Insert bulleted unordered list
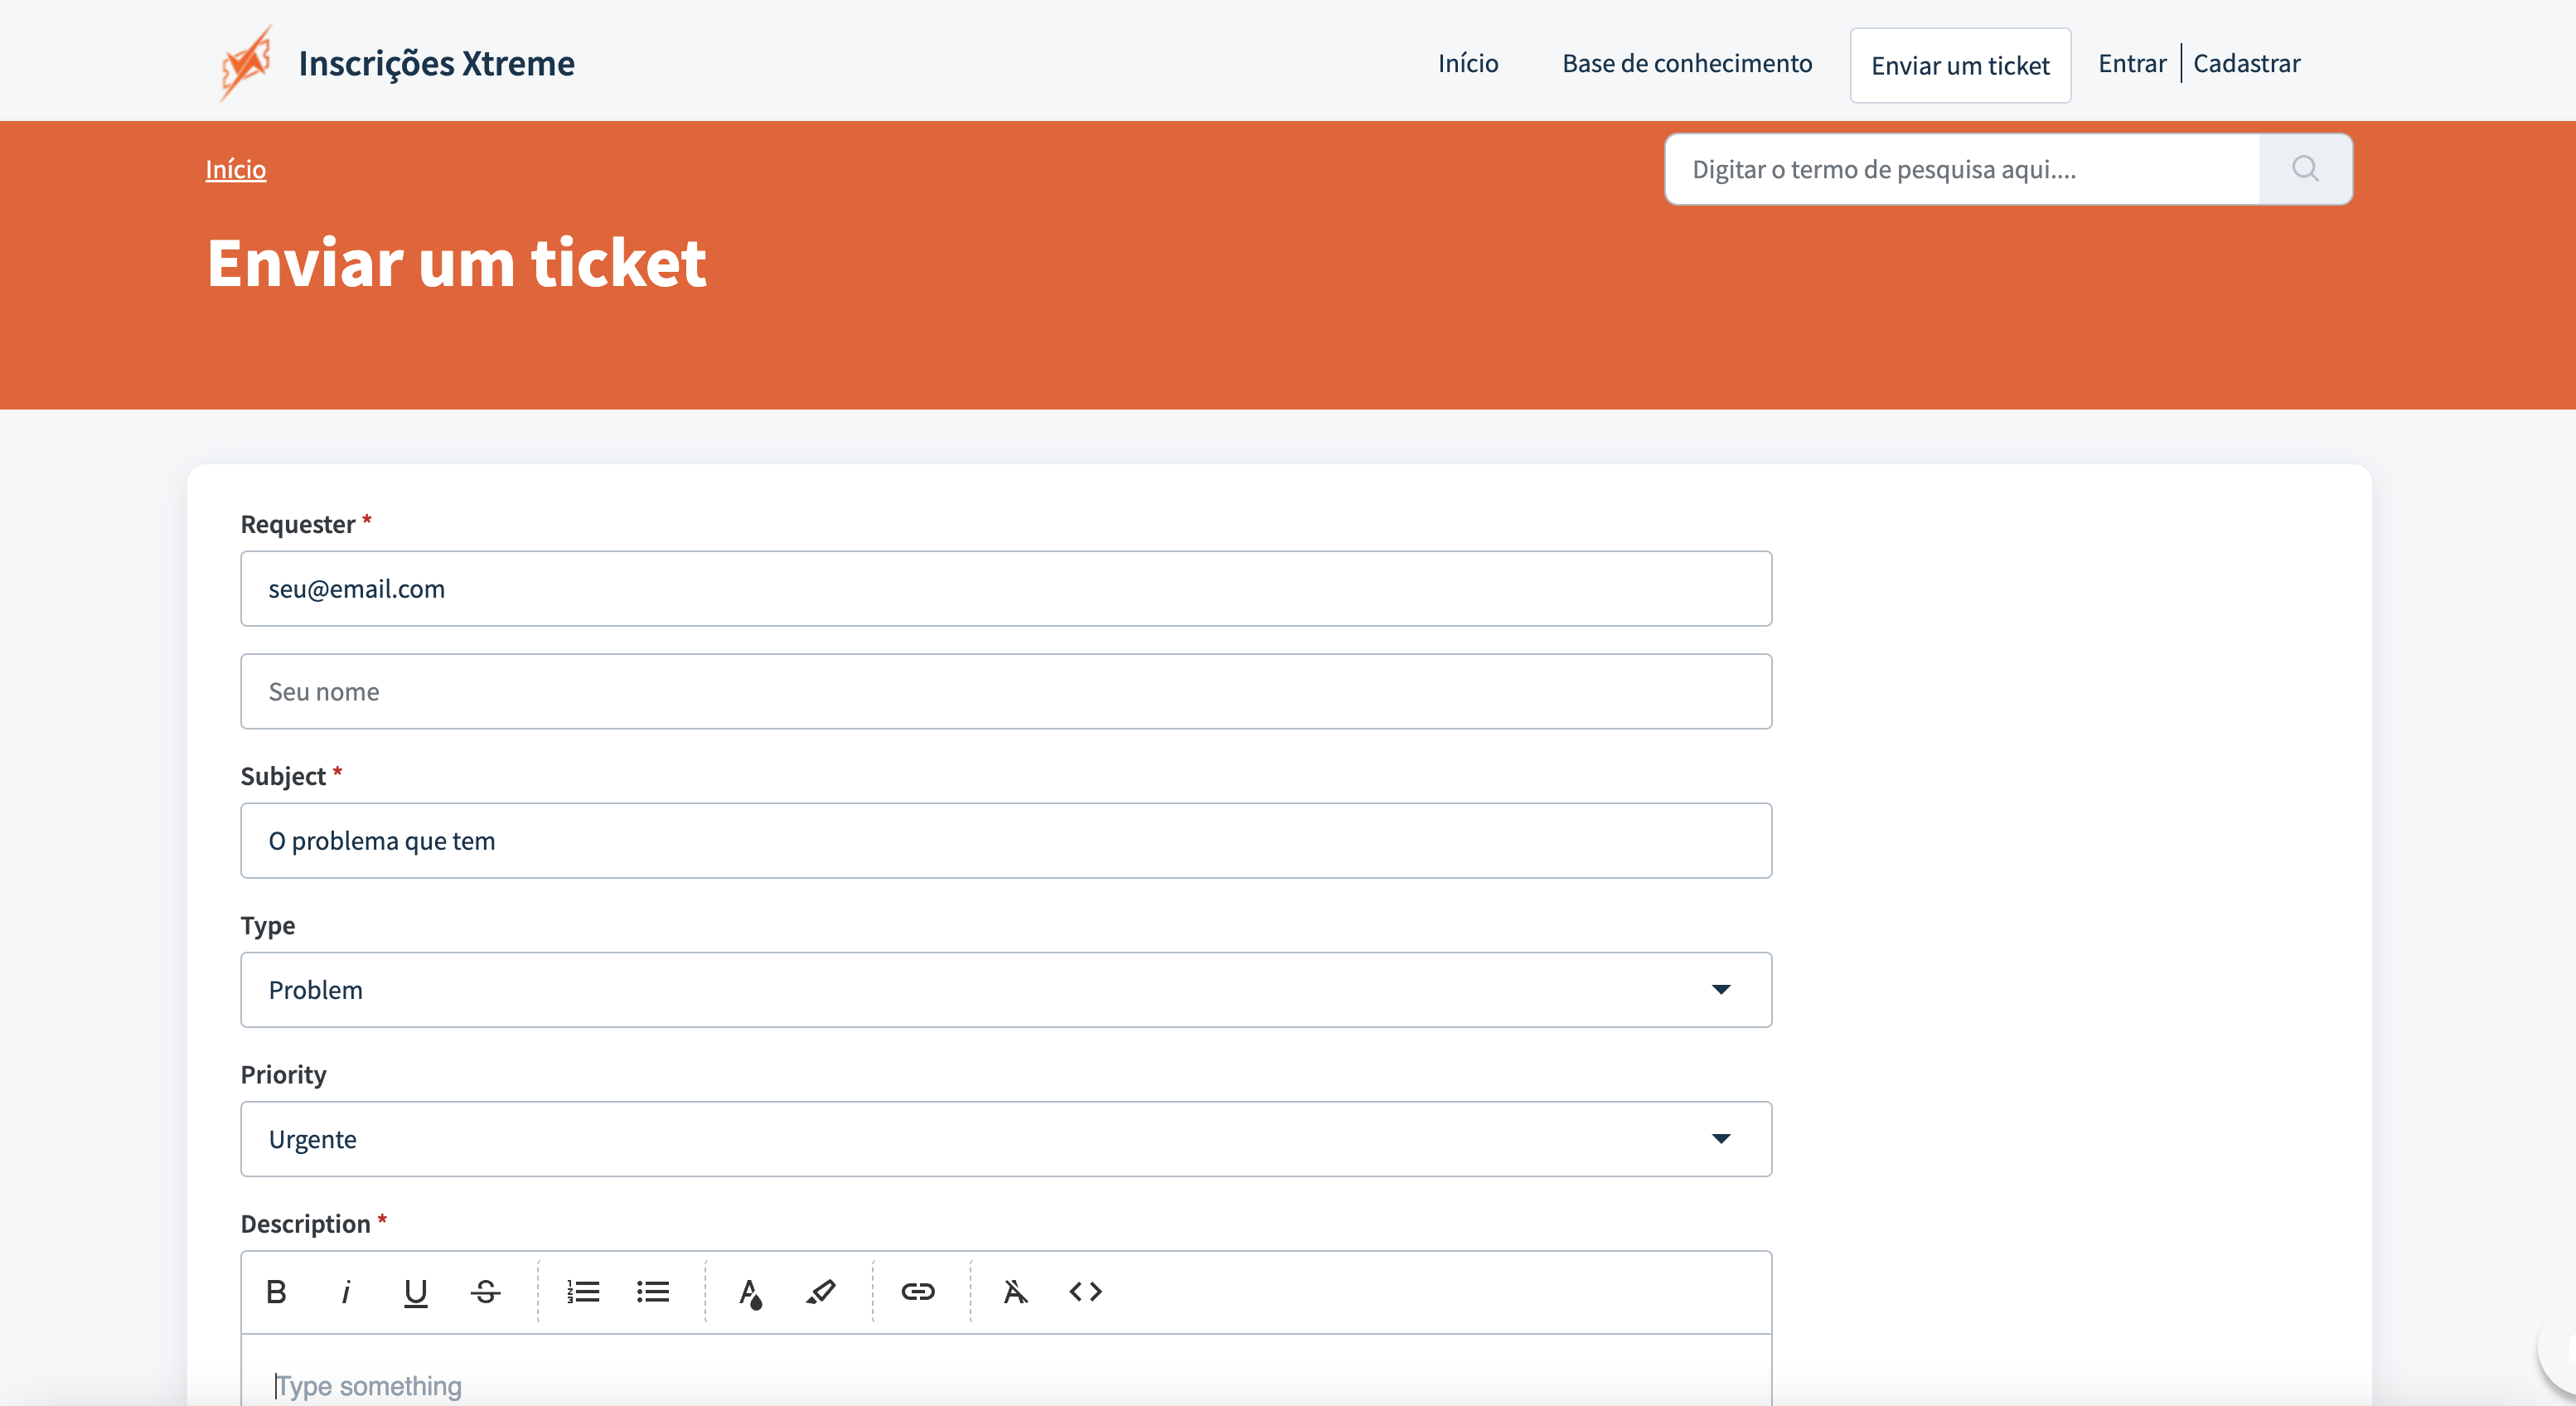The image size is (2576, 1406). (653, 1292)
